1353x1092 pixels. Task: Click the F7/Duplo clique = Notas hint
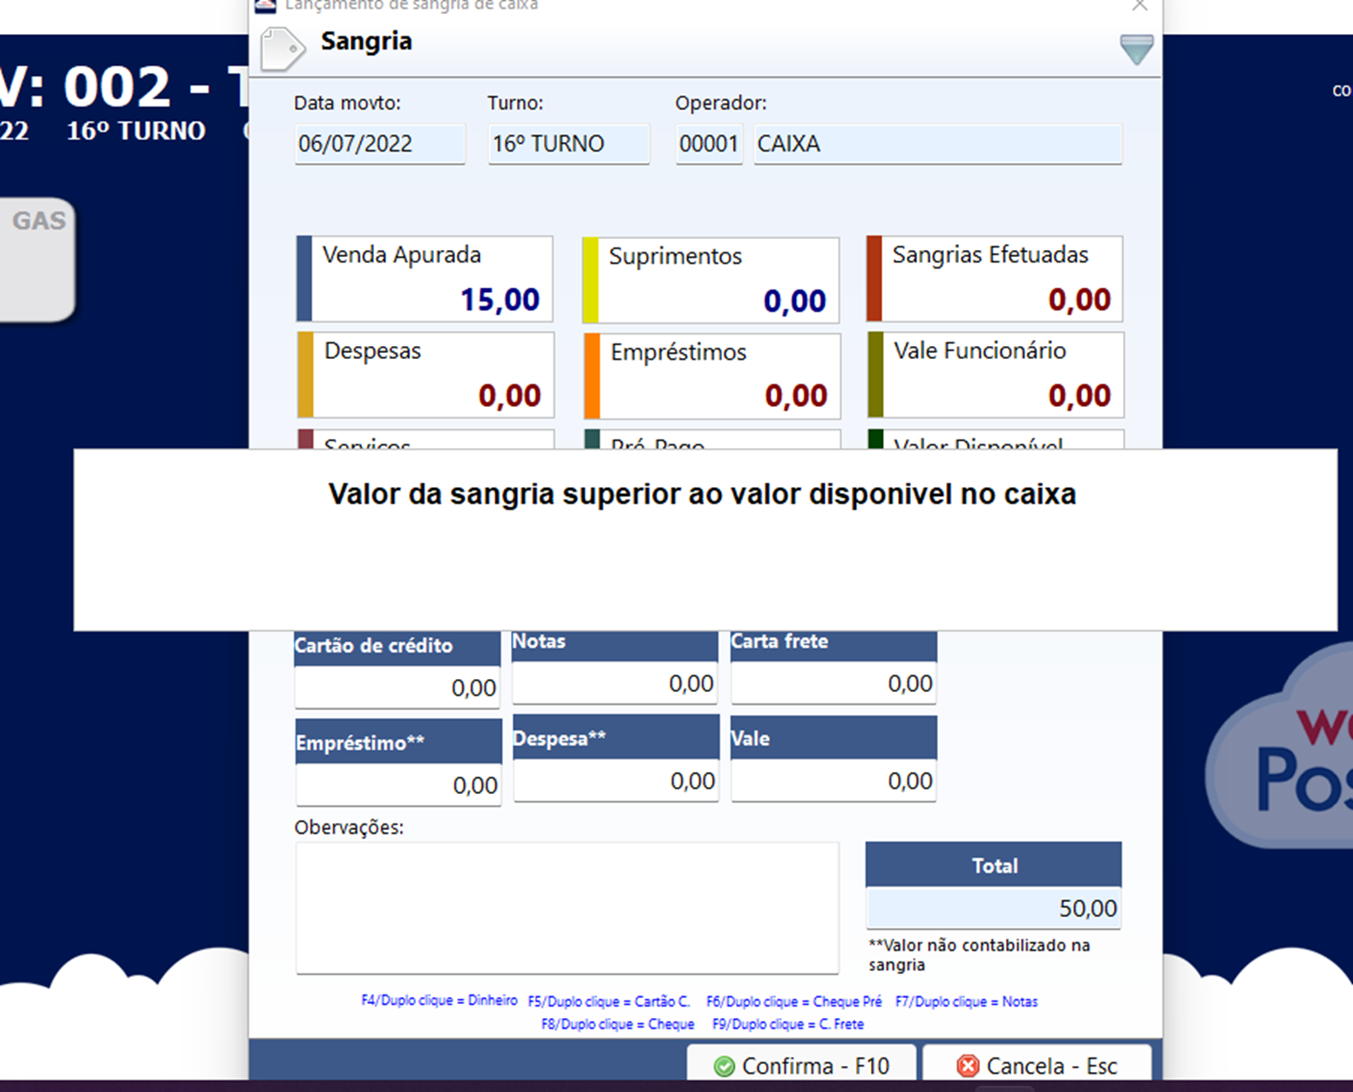(x=967, y=1001)
